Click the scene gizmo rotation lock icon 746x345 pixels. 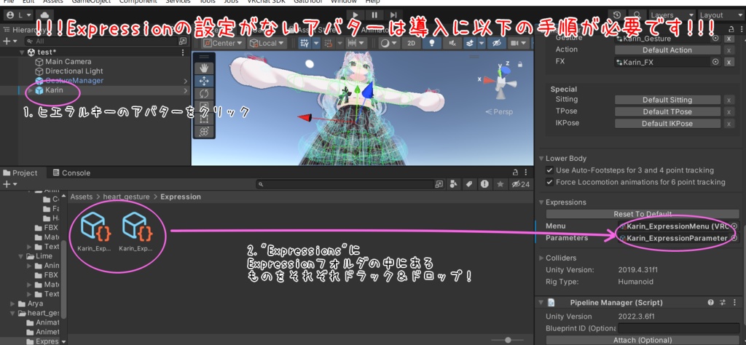(520, 64)
